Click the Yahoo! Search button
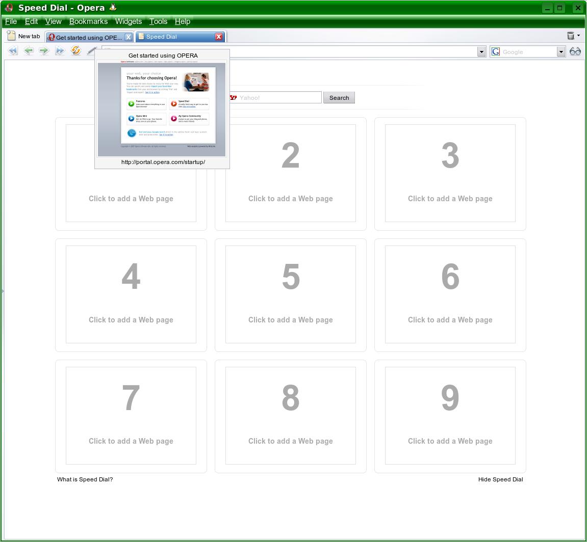Screen dimensions: 587x542 click(339, 98)
